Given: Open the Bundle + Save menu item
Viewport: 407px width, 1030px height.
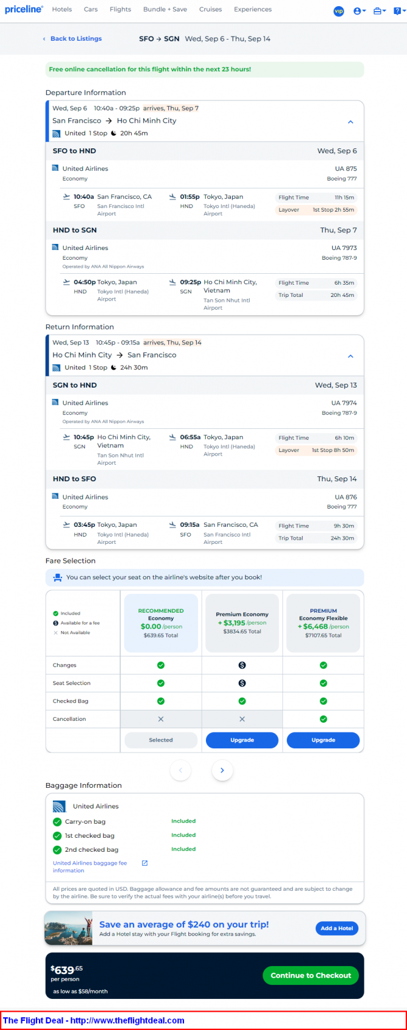Looking at the screenshot, I should (x=165, y=10).
